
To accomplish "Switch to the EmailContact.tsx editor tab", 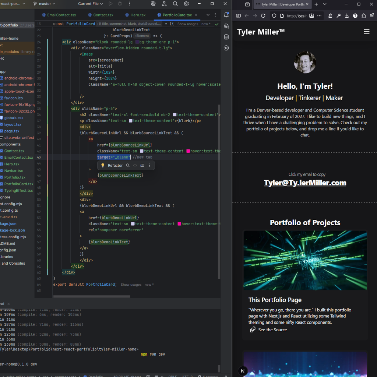I will click(x=59, y=15).
